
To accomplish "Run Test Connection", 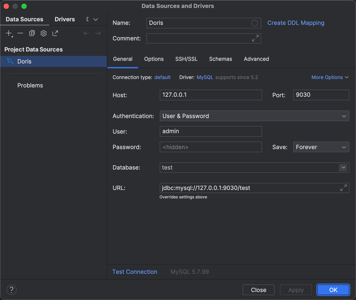I will pos(135,272).
